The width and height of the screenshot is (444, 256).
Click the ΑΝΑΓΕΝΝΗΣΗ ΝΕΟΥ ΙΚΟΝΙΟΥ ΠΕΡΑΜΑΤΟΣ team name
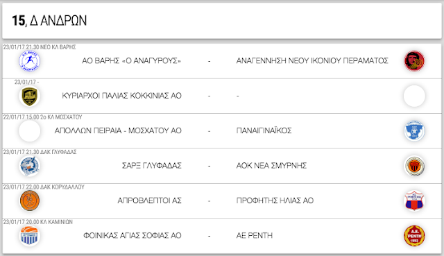312,61
